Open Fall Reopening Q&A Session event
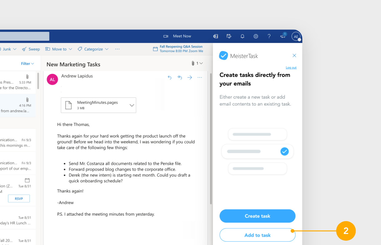The image size is (381, 245). coord(181,49)
